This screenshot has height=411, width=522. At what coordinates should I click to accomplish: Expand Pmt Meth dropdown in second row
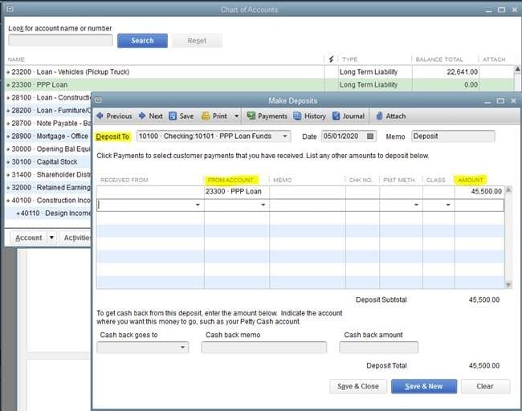pyautogui.click(x=416, y=205)
